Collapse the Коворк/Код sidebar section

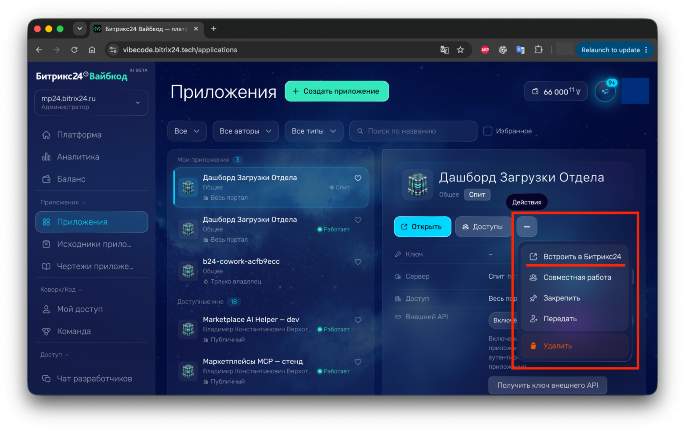61,290
